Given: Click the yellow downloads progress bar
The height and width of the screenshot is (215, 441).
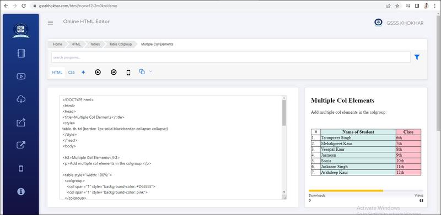Looking at the screenshot, I should click(x=346, y=191).
